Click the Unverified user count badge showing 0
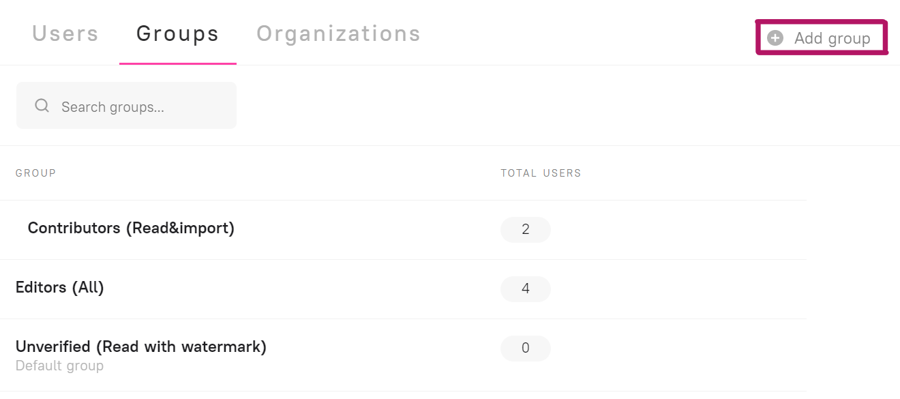The image size is (900, 399). click(525, 349)
